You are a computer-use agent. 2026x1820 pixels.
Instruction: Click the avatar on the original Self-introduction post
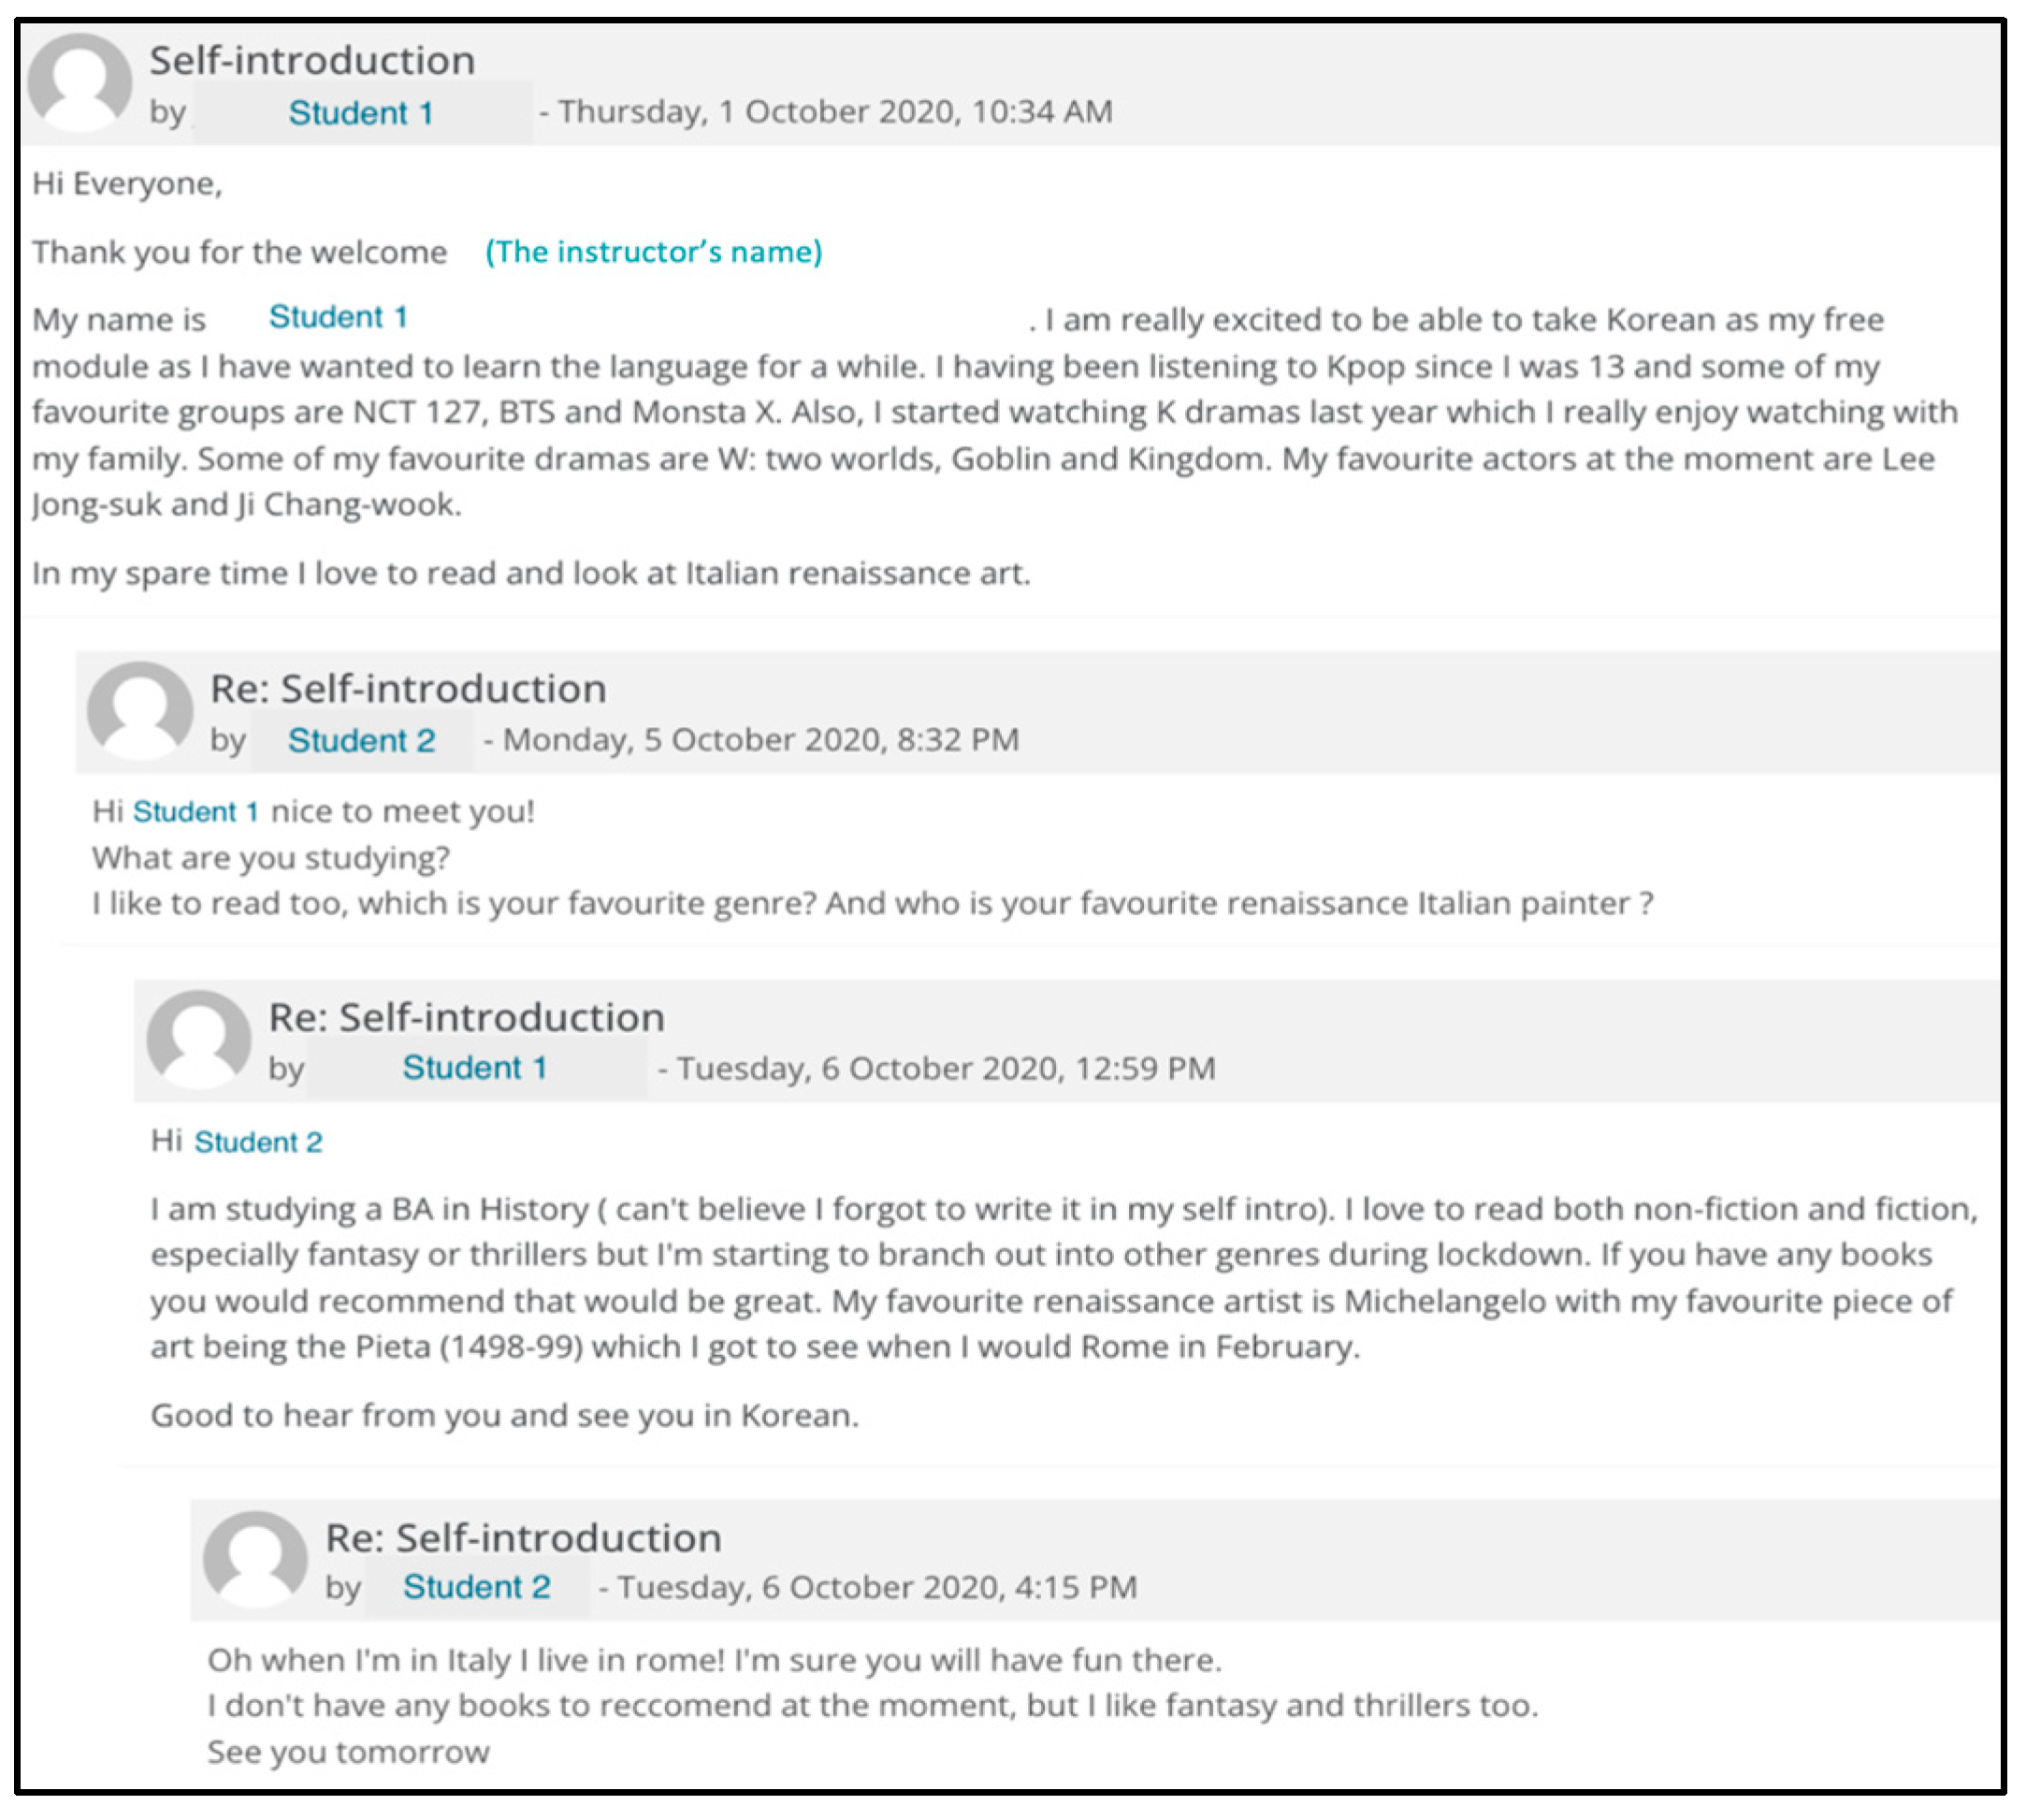coord(79,83)
